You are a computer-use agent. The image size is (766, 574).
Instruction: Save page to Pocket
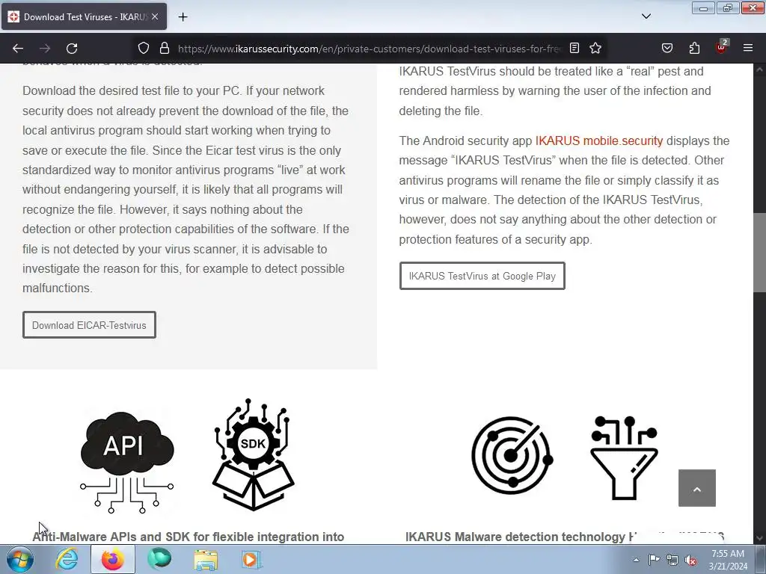click(667, 48)
